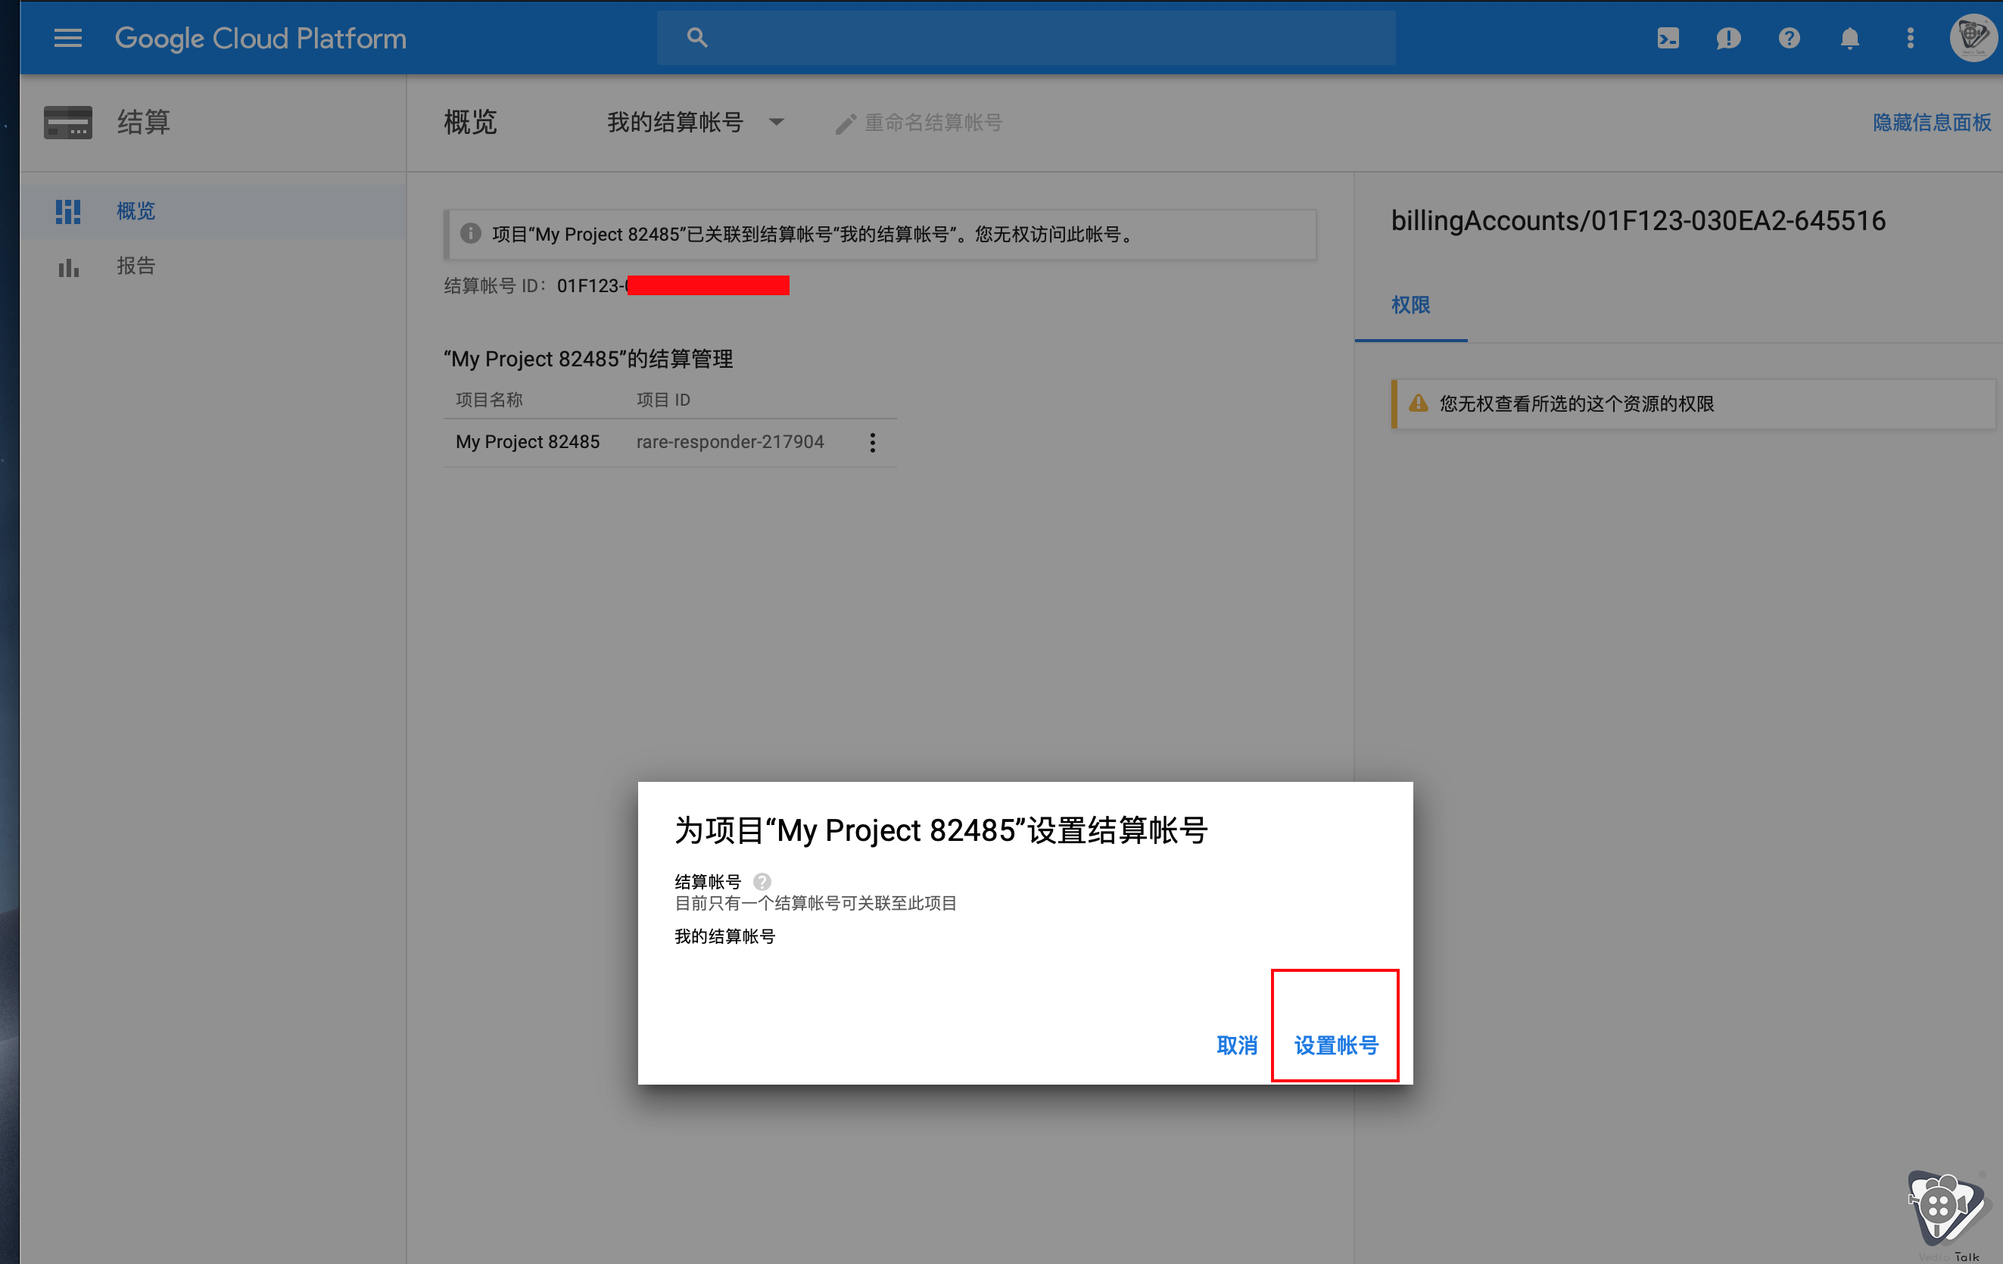Open the send feedback icon

[x=1727, y=39]
